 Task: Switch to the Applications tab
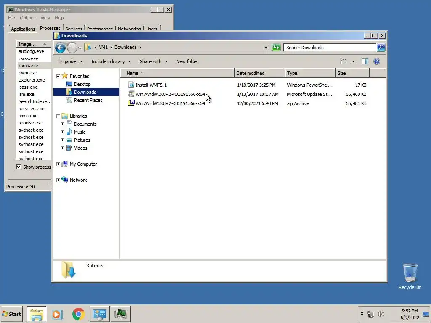click(23, 29)
